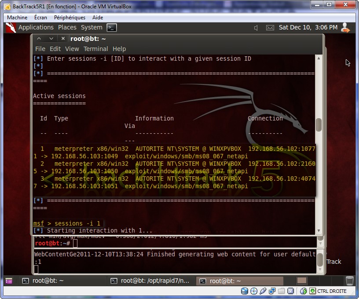Open the Aide menu in VirtualBox
Image resolution: width=359 pixels, height=299 pixels.
click(98, 18)
